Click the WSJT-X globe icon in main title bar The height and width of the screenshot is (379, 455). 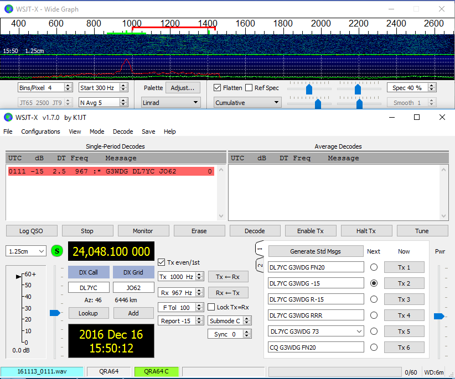8,117
